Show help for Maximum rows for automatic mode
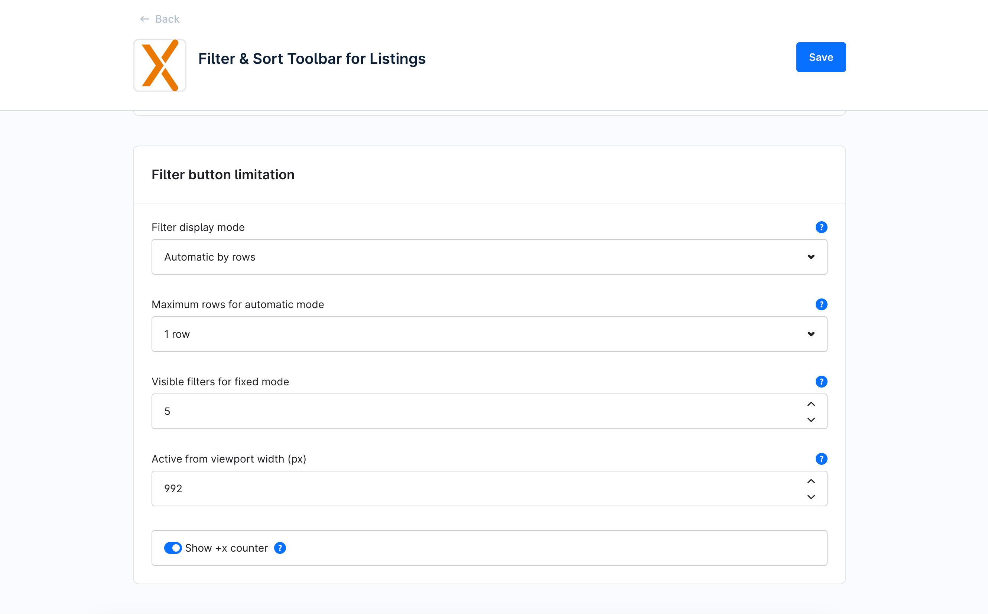The width and height of the screenshot is (988, 614). pos(821,304)
